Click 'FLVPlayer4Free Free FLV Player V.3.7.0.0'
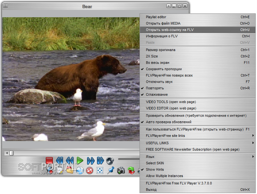The width and height of the screenshot is (257, 194). pyautogui.click(x=197, y=183)
